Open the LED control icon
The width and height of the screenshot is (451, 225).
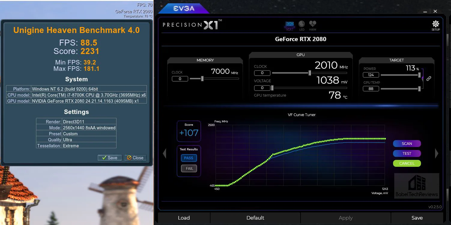pyautogui.click(x=301, y=26)
